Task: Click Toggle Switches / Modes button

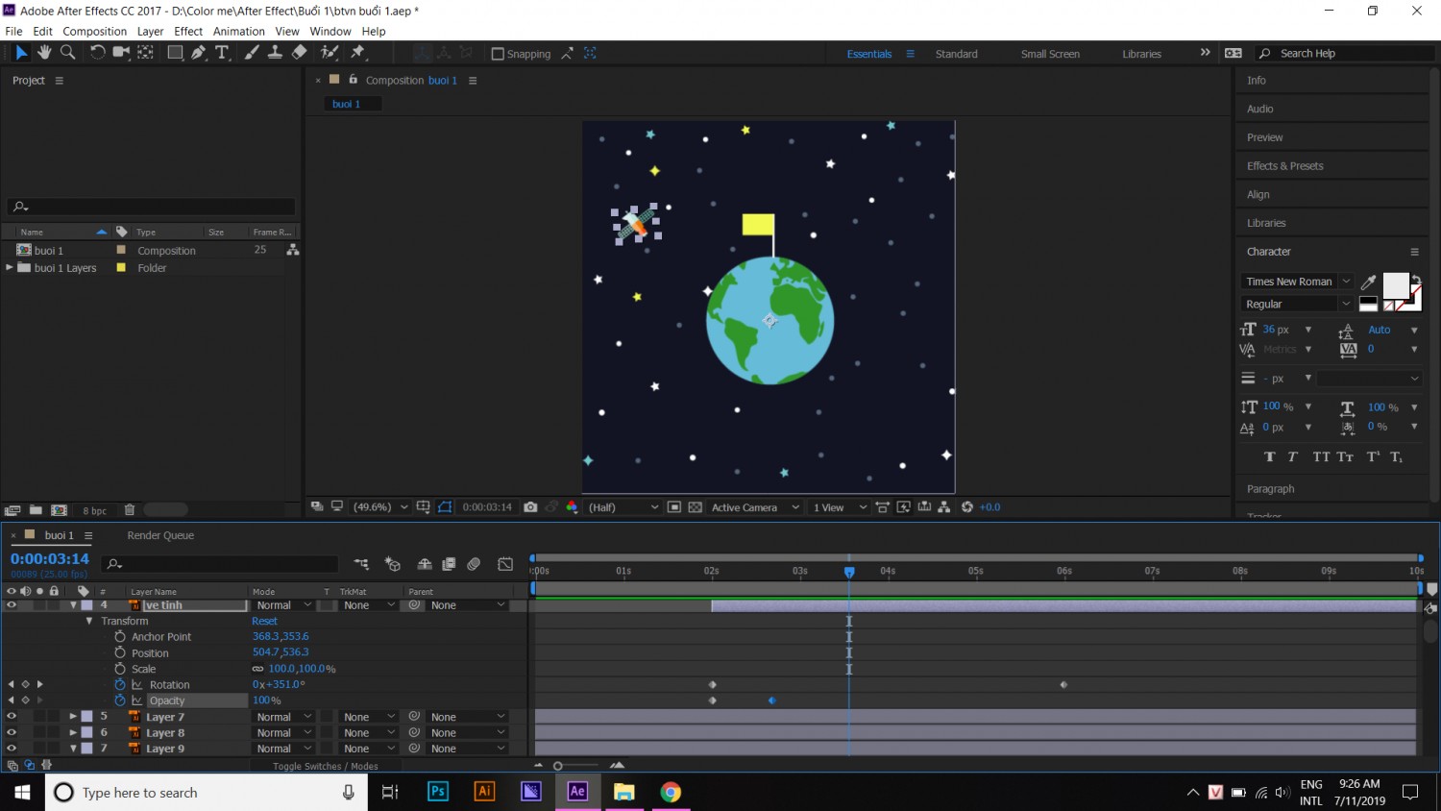Action: pos(325,766)
